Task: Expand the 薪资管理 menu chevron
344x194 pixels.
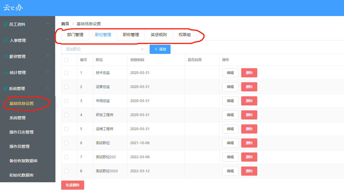Action: tap(48, 56)
